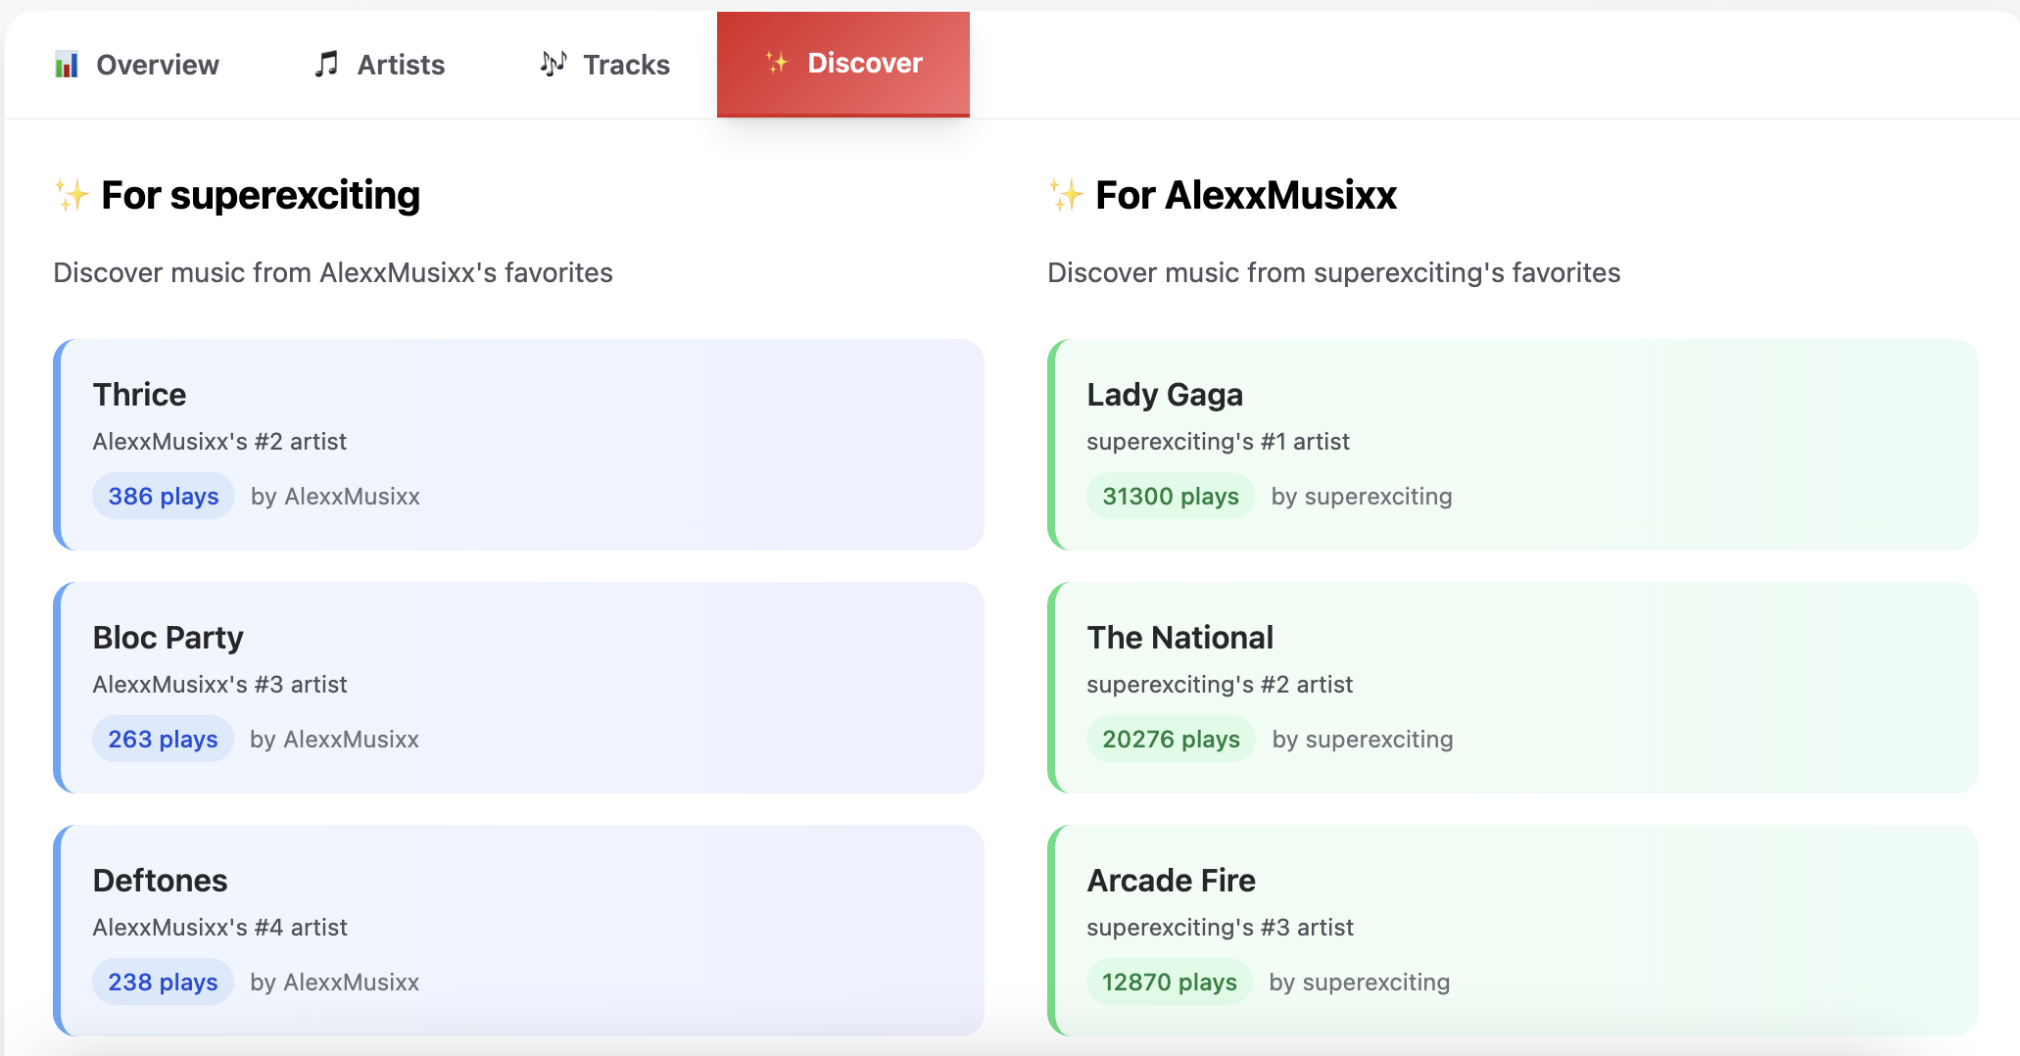Click the Lady Gaga artist title
Image resolution: width=2020 pixels, height=1056 pixels.
tap(1165, 395)
